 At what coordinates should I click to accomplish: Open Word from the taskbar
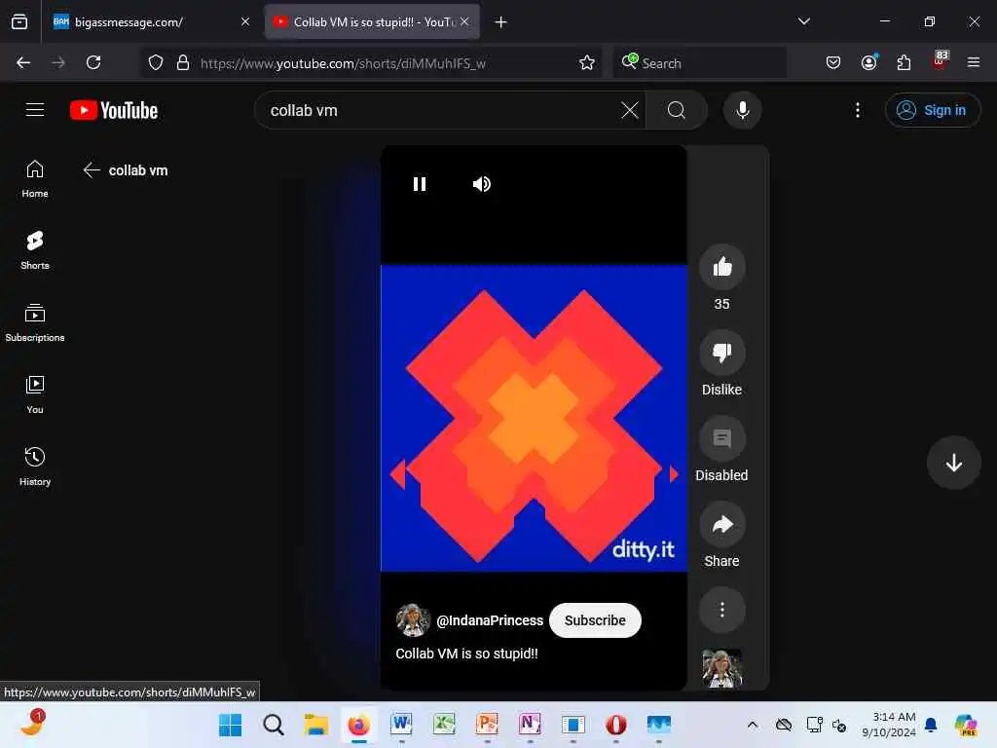401,725
